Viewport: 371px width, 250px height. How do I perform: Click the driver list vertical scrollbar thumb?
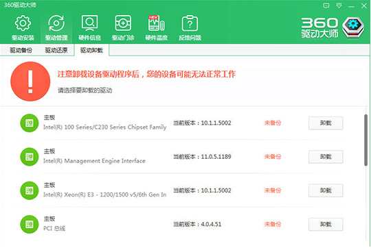click(x=366, y=140)
